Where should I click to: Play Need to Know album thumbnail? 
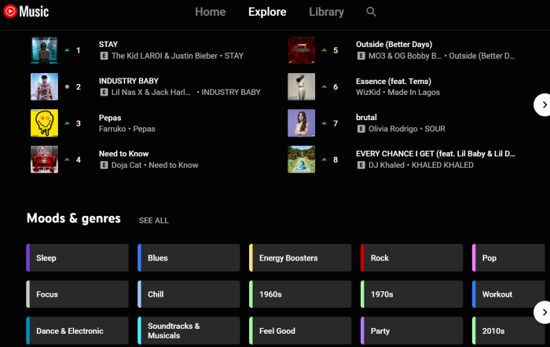(44, 159)
